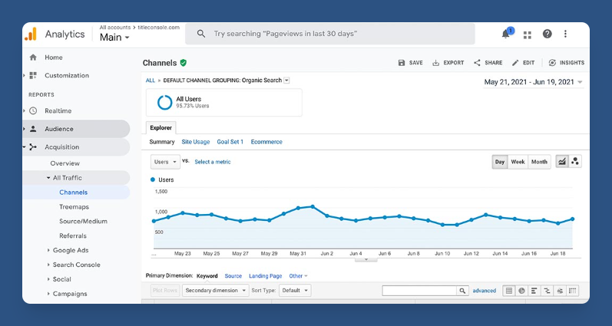Switch to the Site Usage sub-tab

click(196, 142)
